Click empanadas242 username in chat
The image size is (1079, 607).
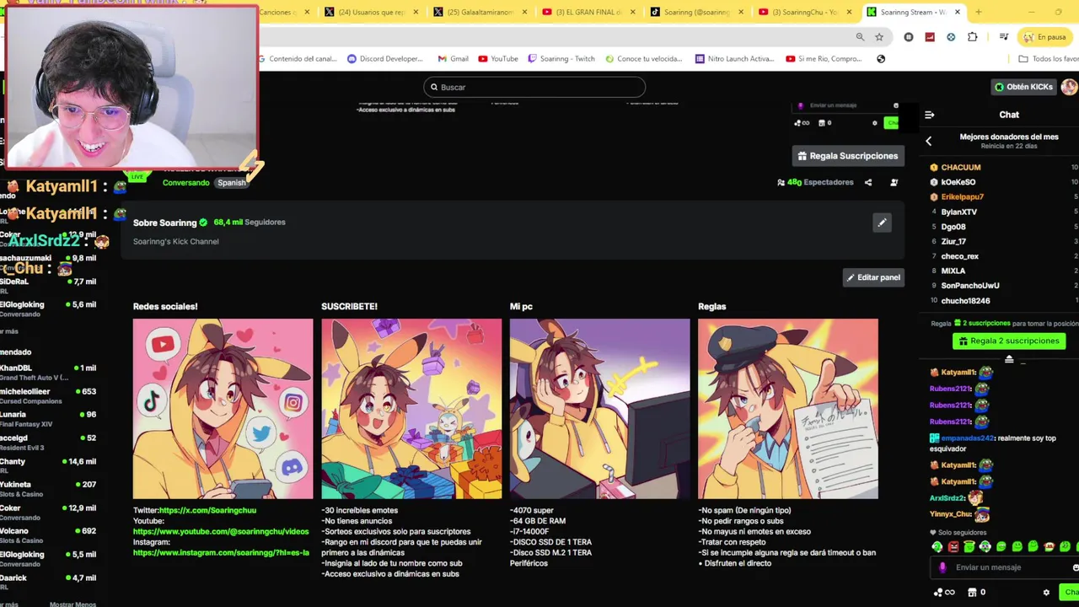[x=967, y=438]
